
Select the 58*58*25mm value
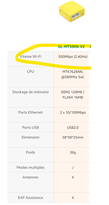tap(73, 137)
